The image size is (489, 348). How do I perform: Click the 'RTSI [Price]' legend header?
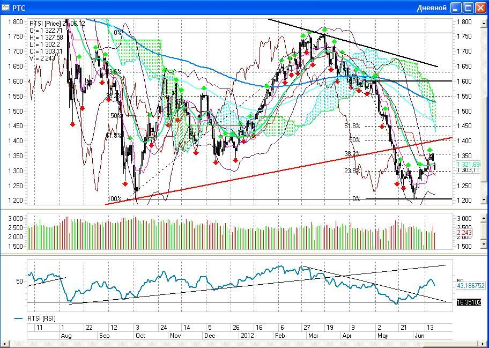tap(45, 24)
